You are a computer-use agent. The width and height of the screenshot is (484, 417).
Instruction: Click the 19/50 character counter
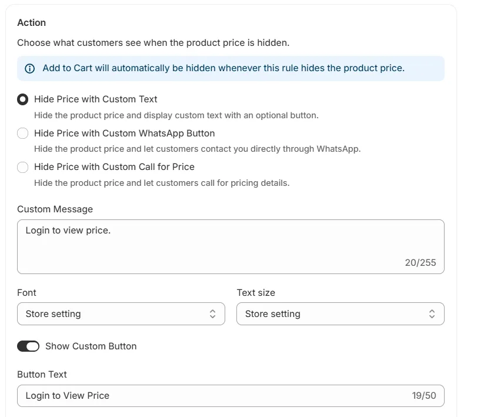click(424, 396)
